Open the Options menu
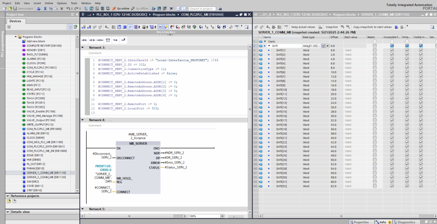Image resolution: width=437 pixels, height=224 pixels. pyautogui.click(x=62, y=3)
